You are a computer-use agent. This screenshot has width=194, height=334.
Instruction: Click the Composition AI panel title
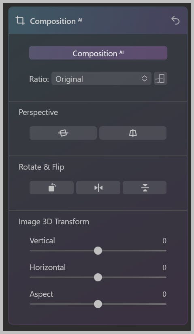coord(56,21)
